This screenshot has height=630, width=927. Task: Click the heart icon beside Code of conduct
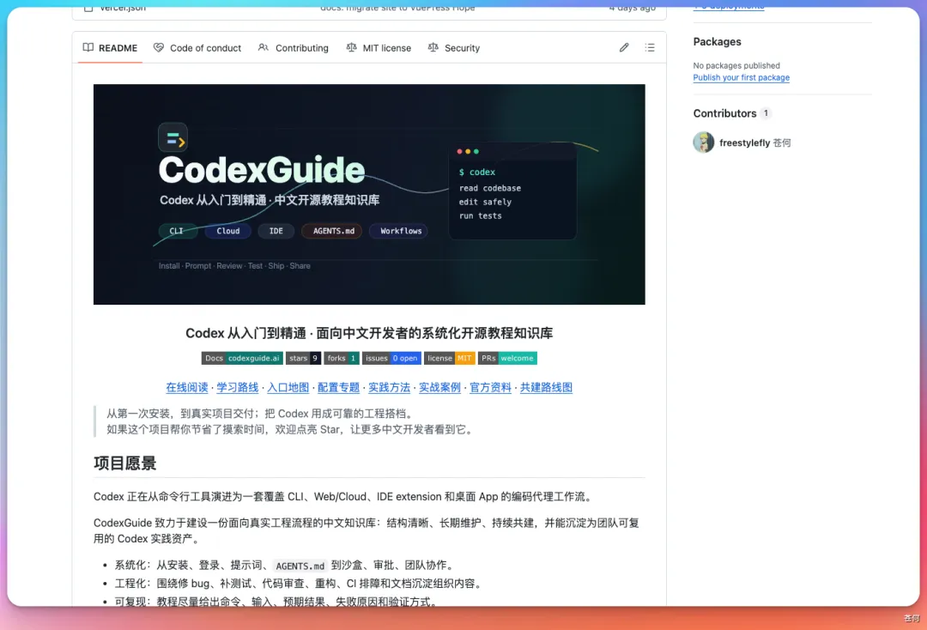(159, 47)
